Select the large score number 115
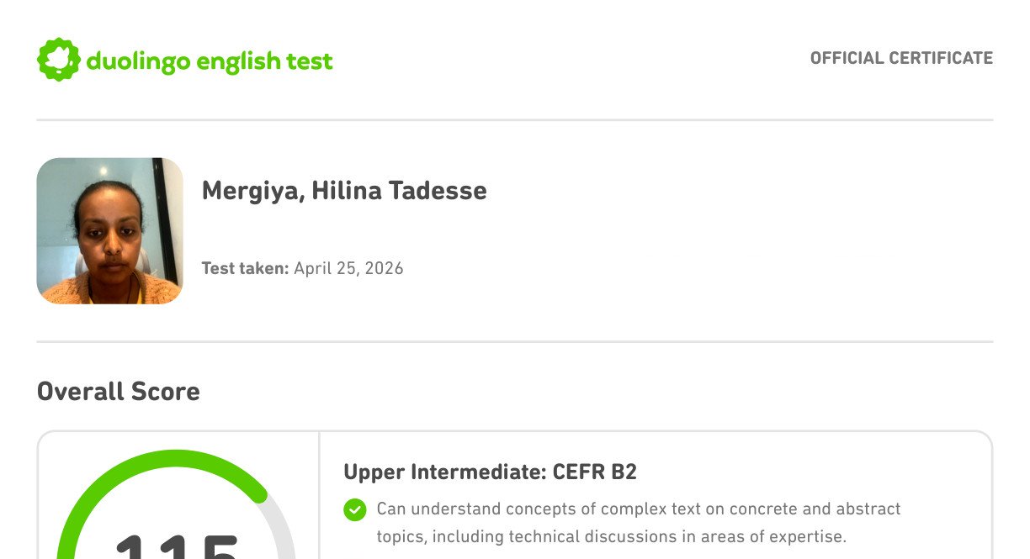Screen dimensions: 1030x559 177,546
